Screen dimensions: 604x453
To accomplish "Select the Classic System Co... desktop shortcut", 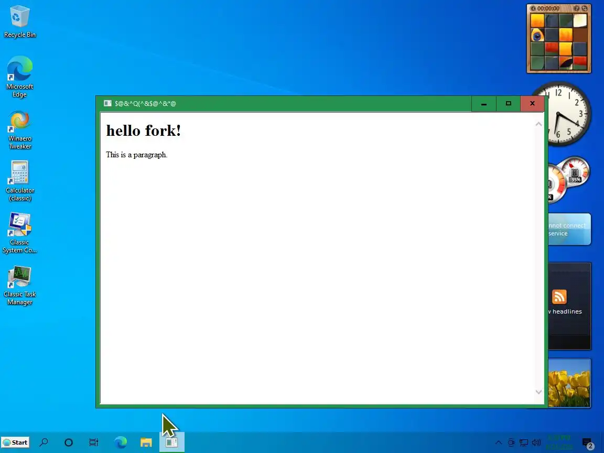I will pyautogui.click(x=19, y=233).
